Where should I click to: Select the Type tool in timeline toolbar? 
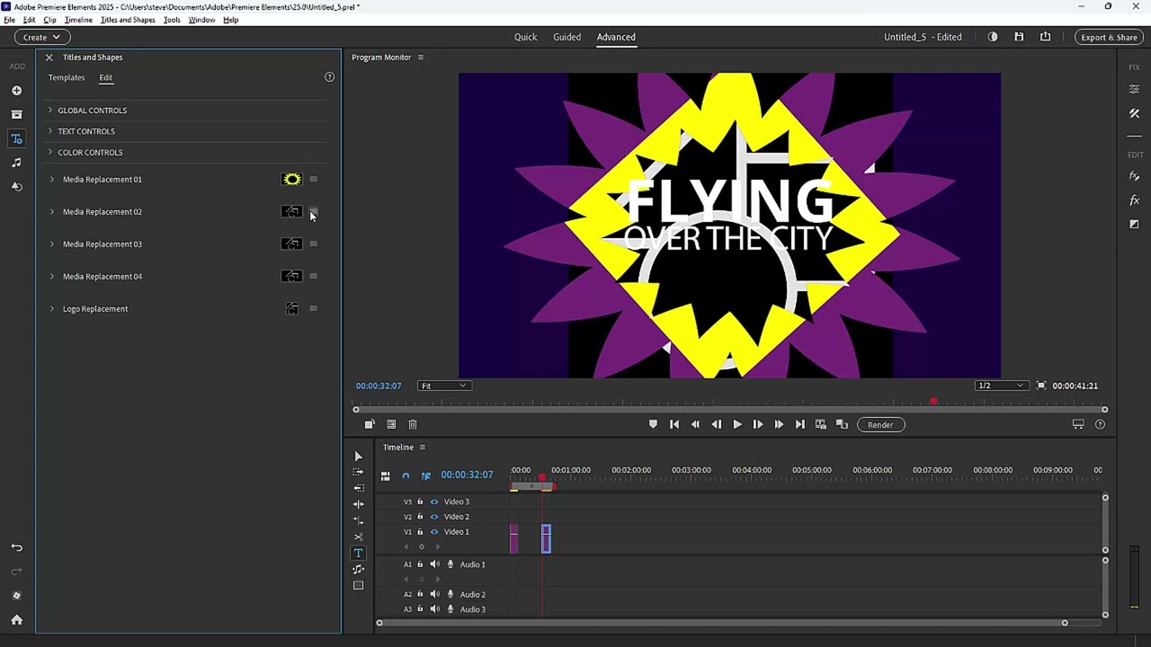click(358, 554)
